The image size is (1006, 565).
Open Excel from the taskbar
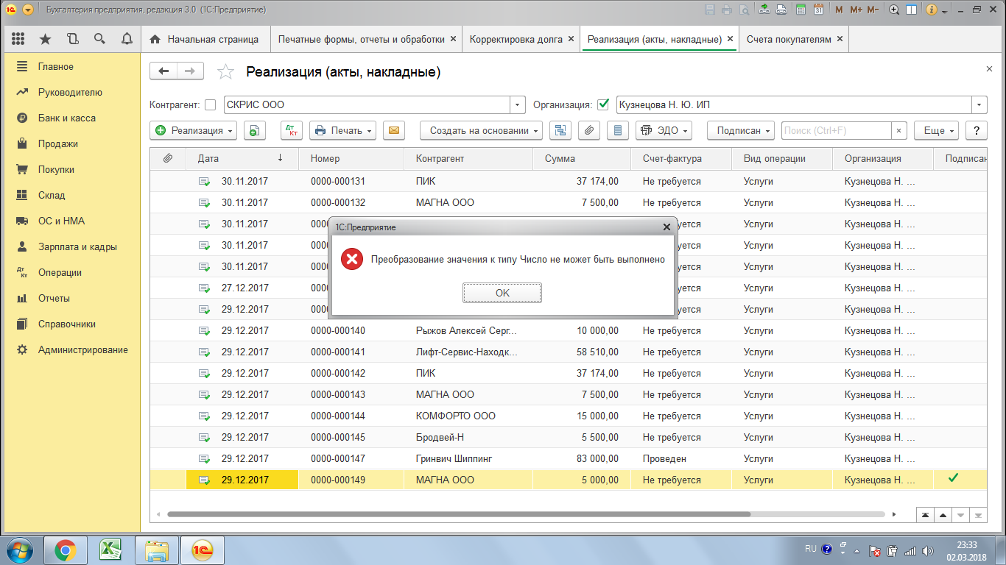pyautogui.click(x=110, y=550)
